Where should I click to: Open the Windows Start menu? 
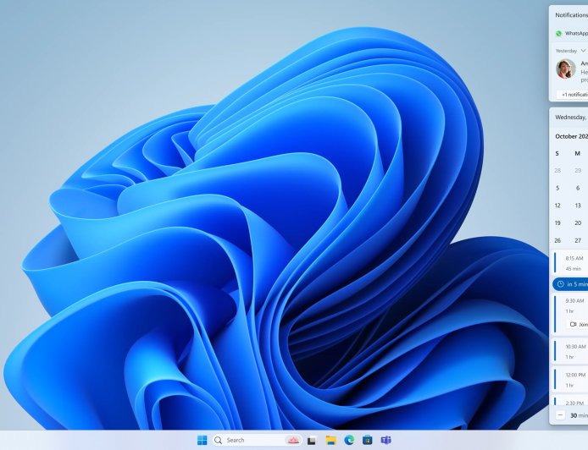coord(202,440)
